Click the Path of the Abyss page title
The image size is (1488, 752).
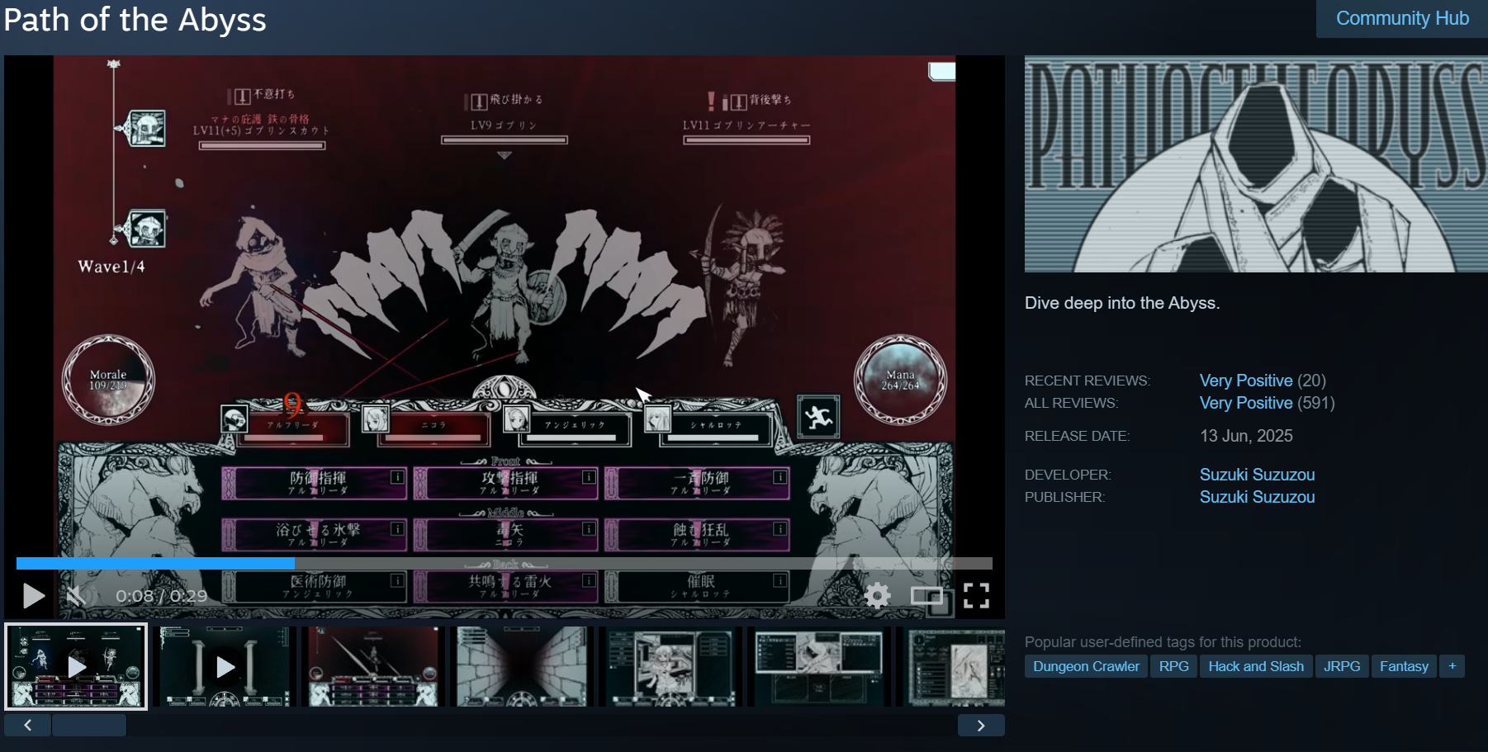135,19
